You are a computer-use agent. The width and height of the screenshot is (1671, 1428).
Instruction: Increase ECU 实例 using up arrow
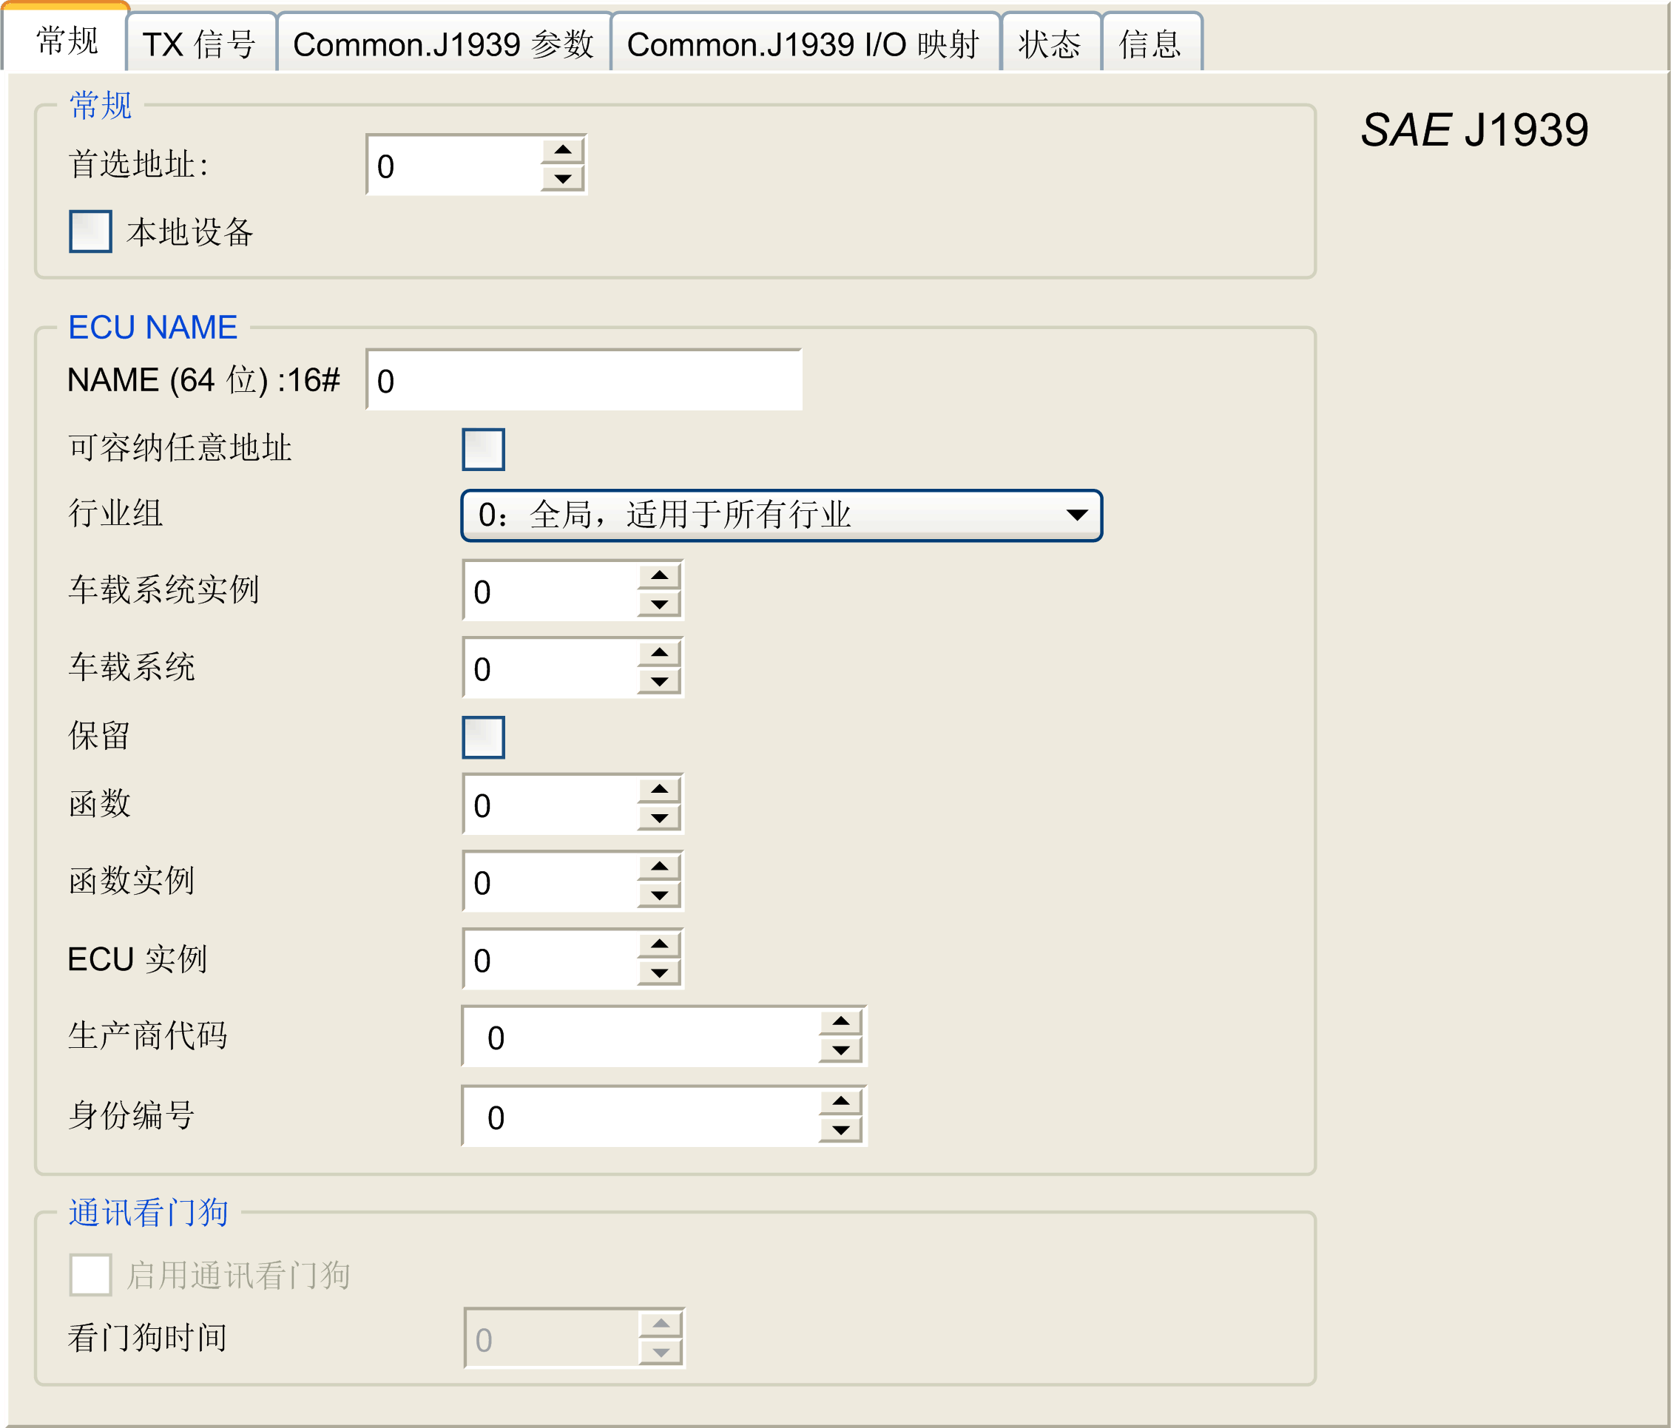[659, 944]
